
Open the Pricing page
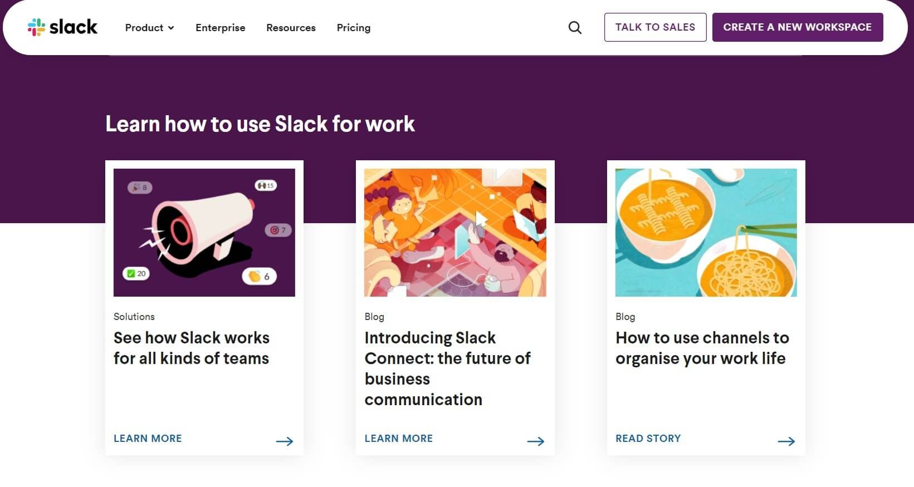[x=353, y=28]
